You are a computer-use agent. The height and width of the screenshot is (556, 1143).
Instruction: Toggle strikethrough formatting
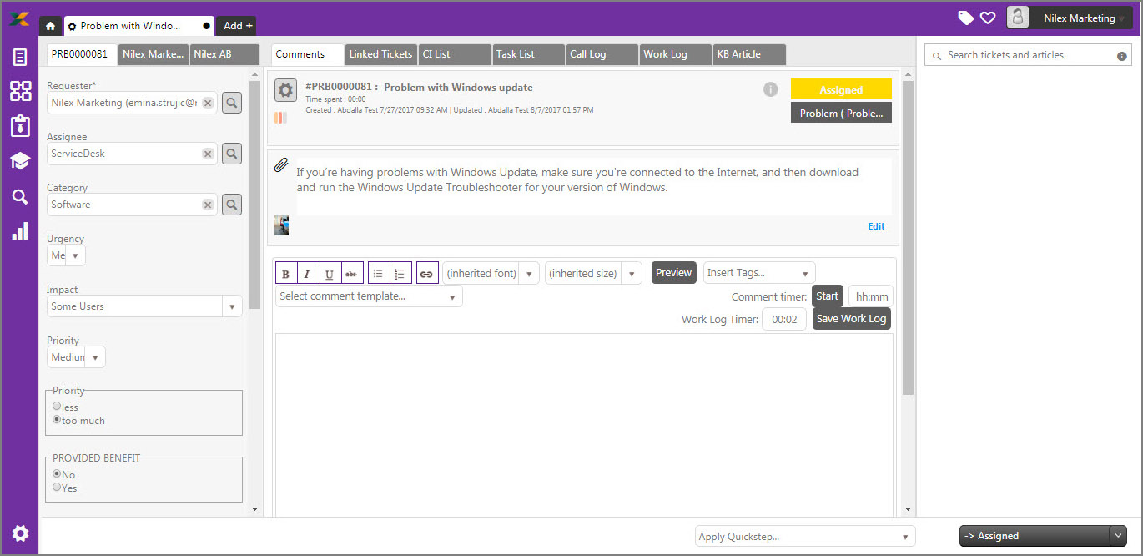click(351, 274)
